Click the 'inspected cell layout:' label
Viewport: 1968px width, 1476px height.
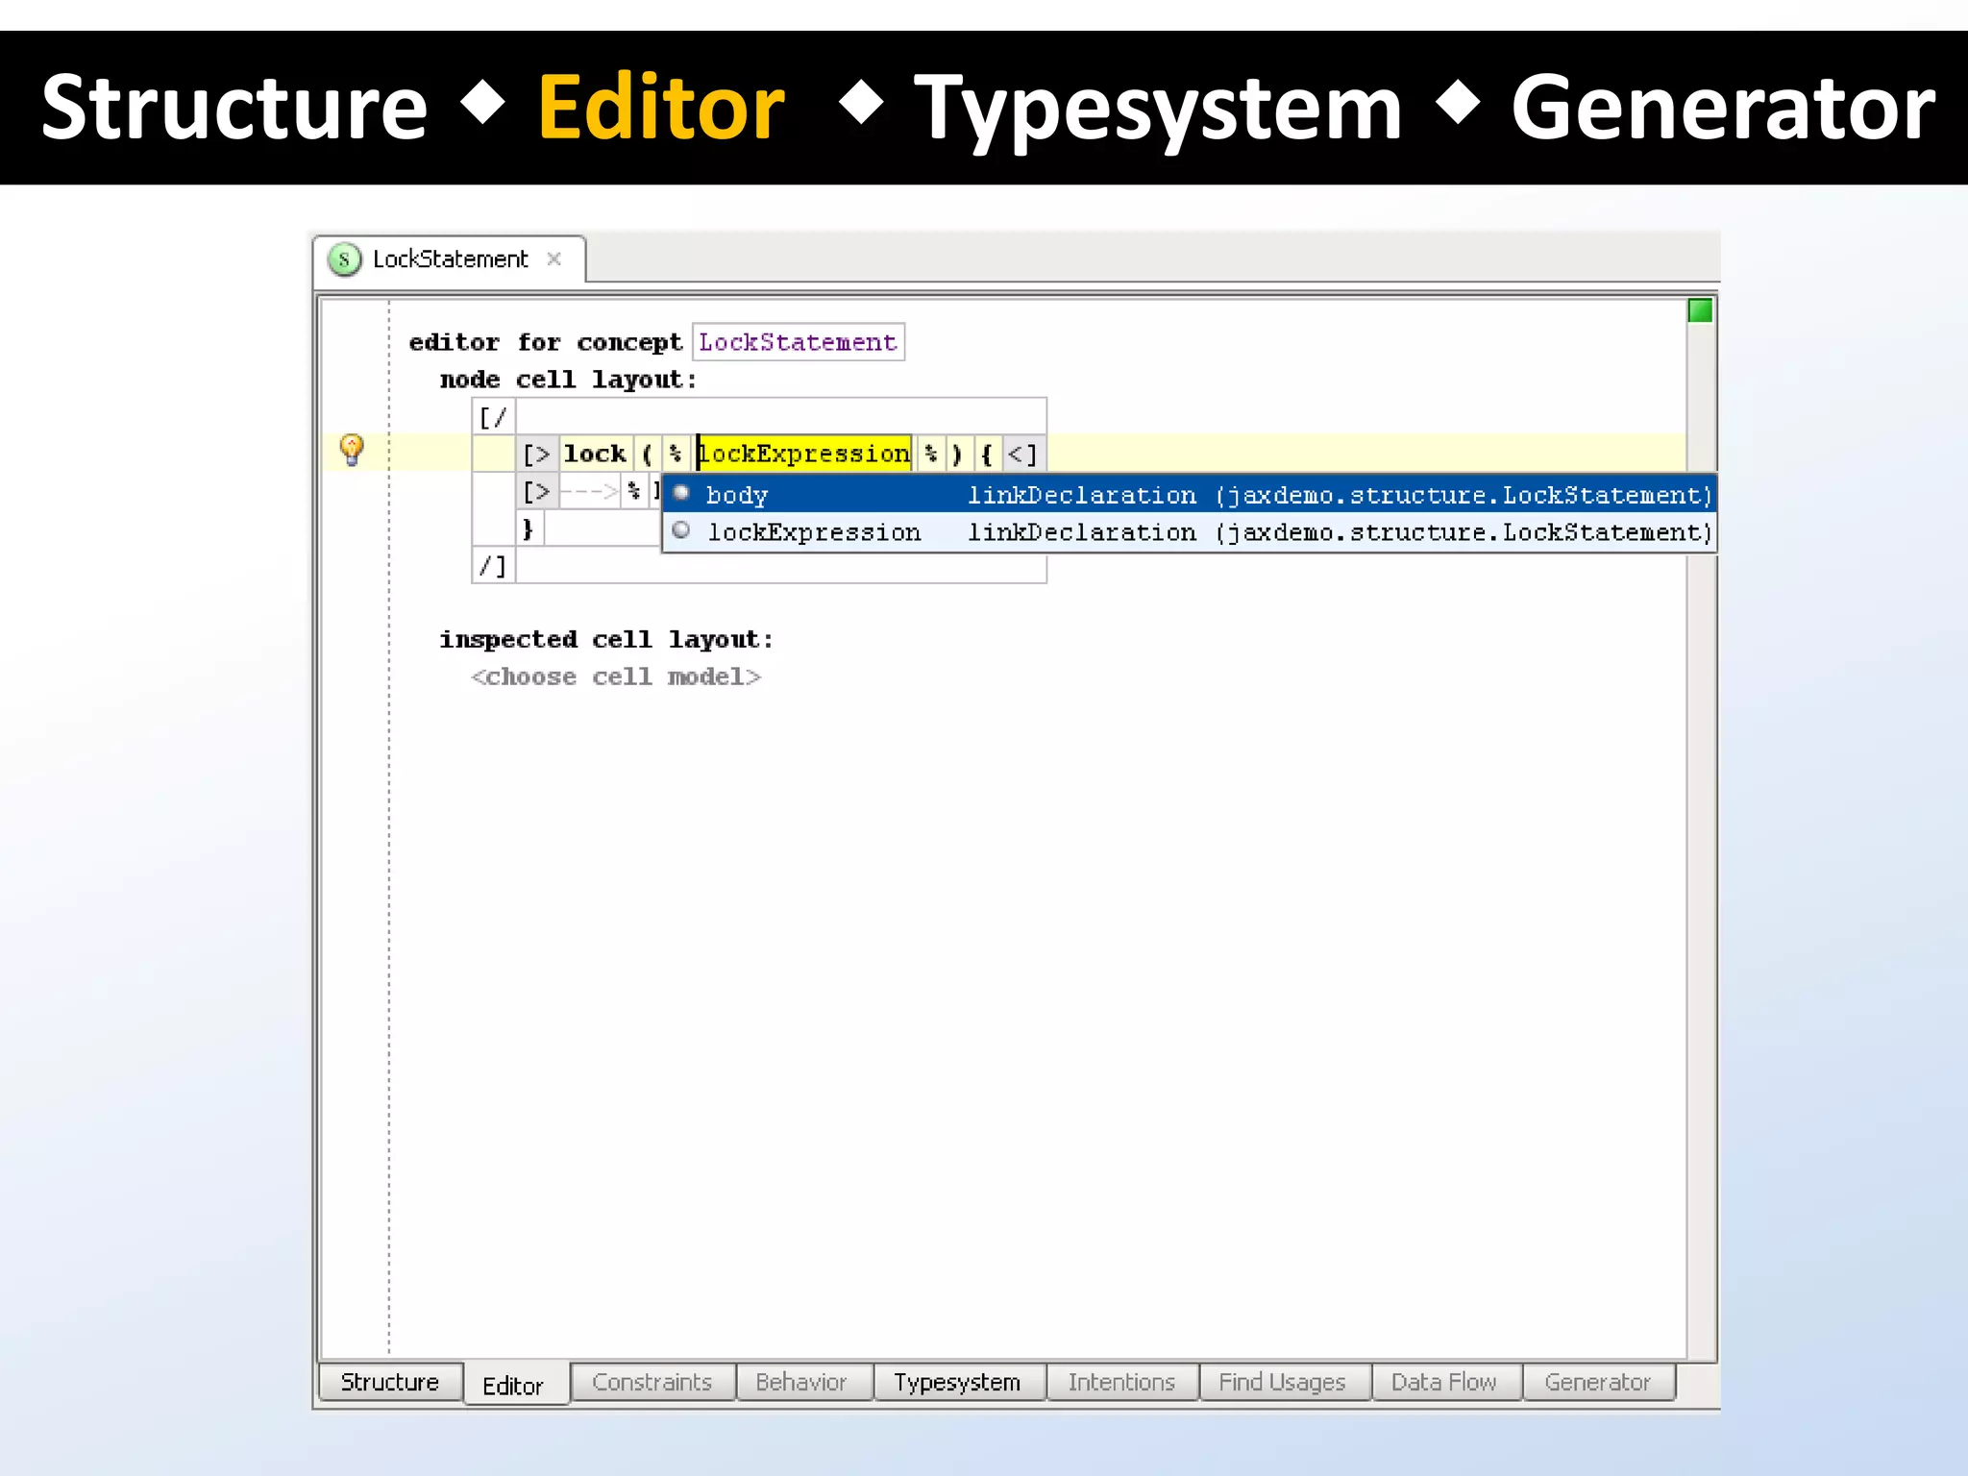pos(606,639)
